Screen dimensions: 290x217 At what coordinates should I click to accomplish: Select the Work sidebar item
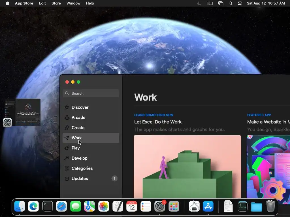91,138
